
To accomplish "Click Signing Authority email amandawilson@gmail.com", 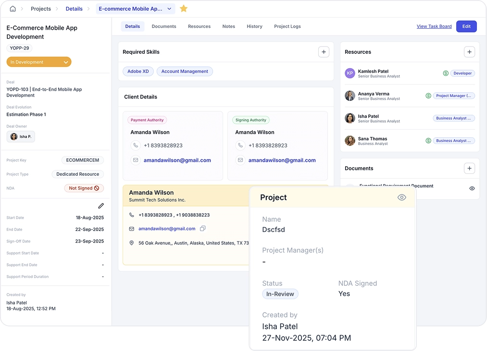I will 282,160.
